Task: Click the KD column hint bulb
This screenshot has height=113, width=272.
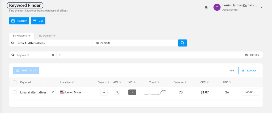Action: coord(134,82)
